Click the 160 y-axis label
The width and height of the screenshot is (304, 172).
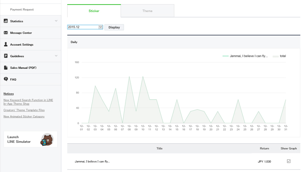click(77, 62)
